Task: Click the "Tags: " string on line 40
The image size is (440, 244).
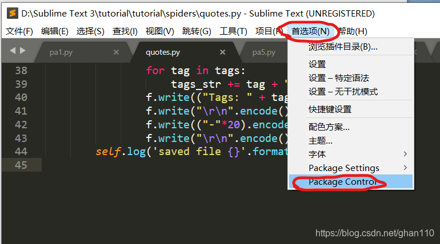Action: 227,97
